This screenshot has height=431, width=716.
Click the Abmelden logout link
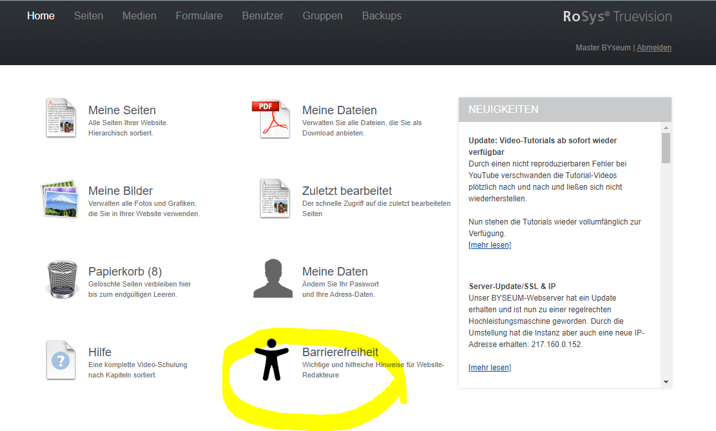pos(653,48)
